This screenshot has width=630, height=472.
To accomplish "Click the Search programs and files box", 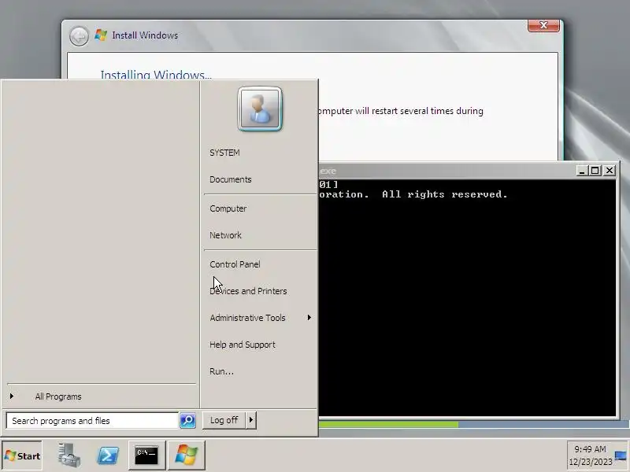I will point(92,421).
